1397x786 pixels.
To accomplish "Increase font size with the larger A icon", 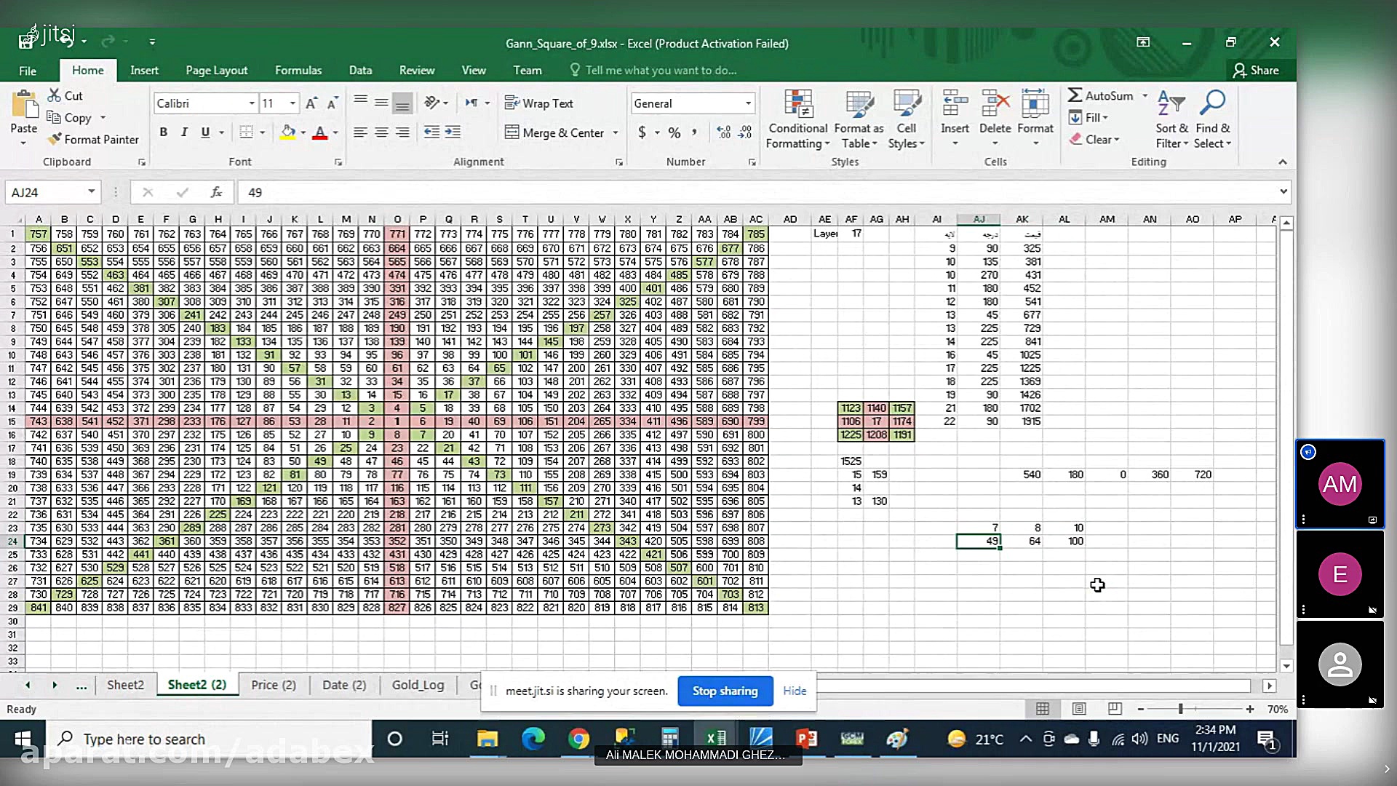I will [x=311, y=103].
